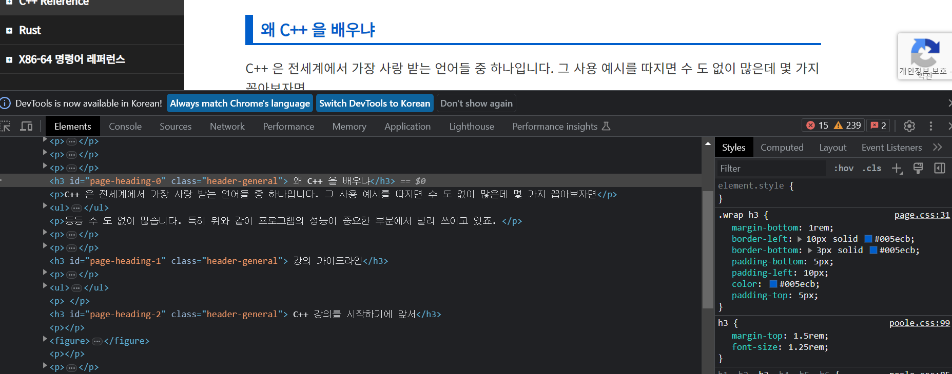Open the Computed tab
This screenshot has height=374, width=952.
pos(782,148)
